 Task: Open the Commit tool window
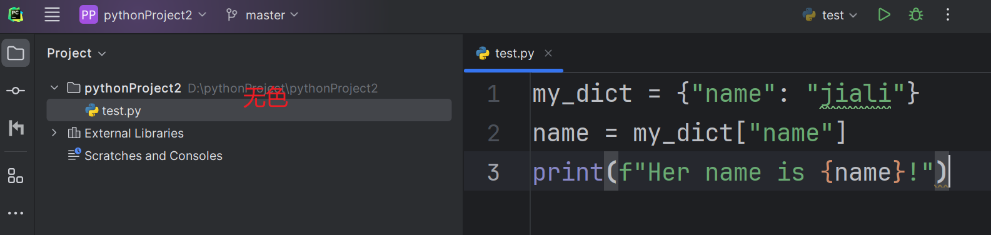pos(16,91)
